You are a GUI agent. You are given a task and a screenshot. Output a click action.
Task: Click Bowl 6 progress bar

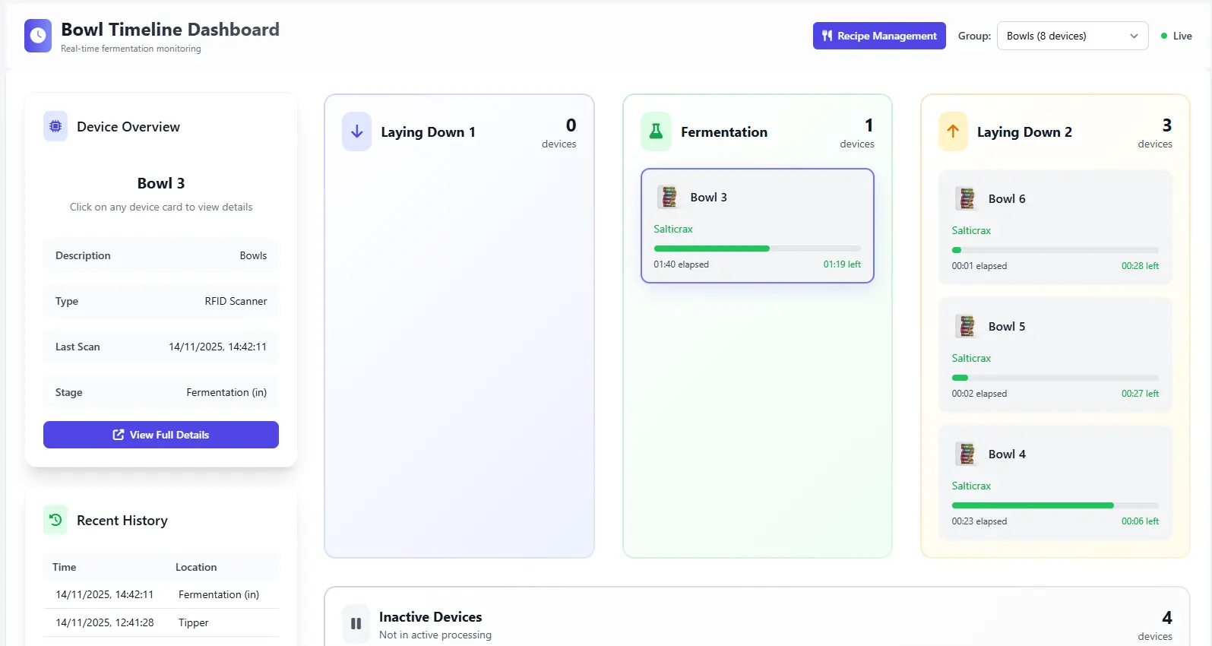tap(1055, 250)
